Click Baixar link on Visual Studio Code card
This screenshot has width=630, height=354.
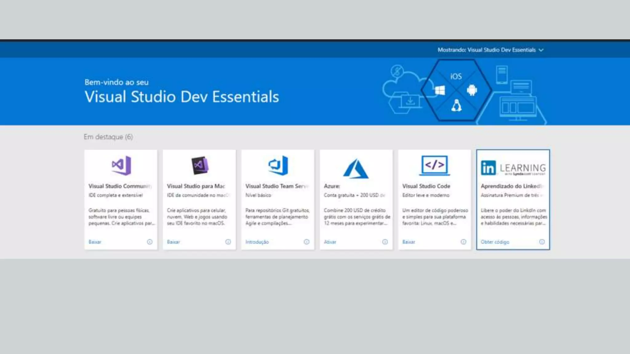click(x=409, y=242)
